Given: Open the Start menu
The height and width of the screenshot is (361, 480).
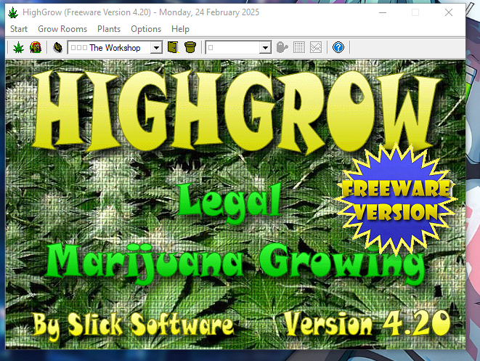Looking at the screenshot, I should (x=19, y=29).
